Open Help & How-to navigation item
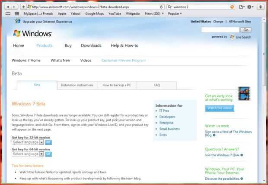The image size is (268, 185). (x=124, y=46)
